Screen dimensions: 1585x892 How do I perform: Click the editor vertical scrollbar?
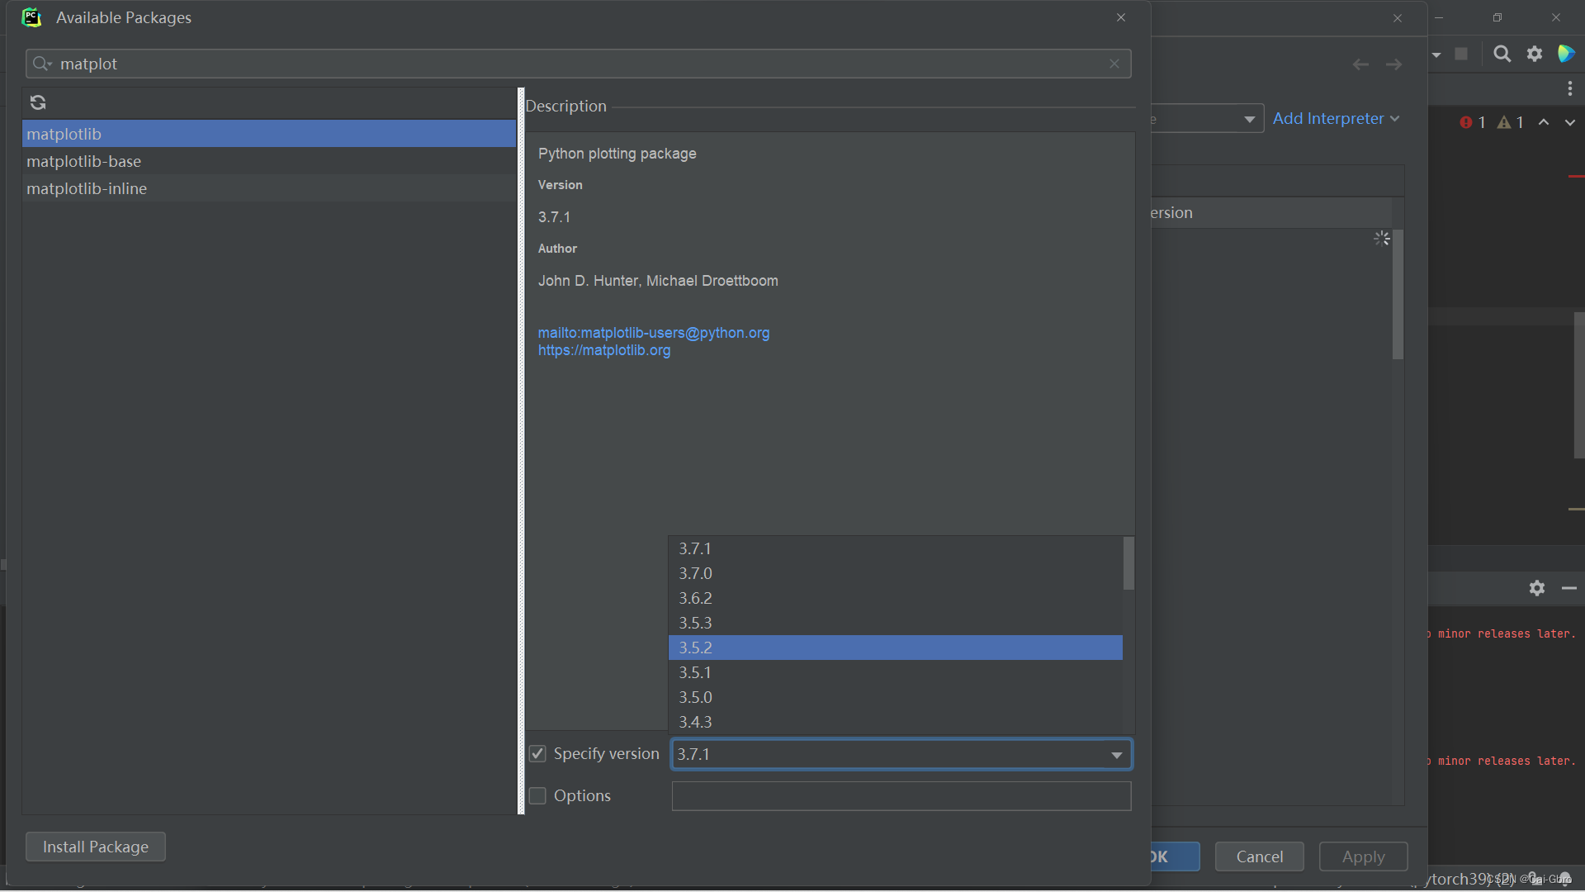(x=1578, y=385)
